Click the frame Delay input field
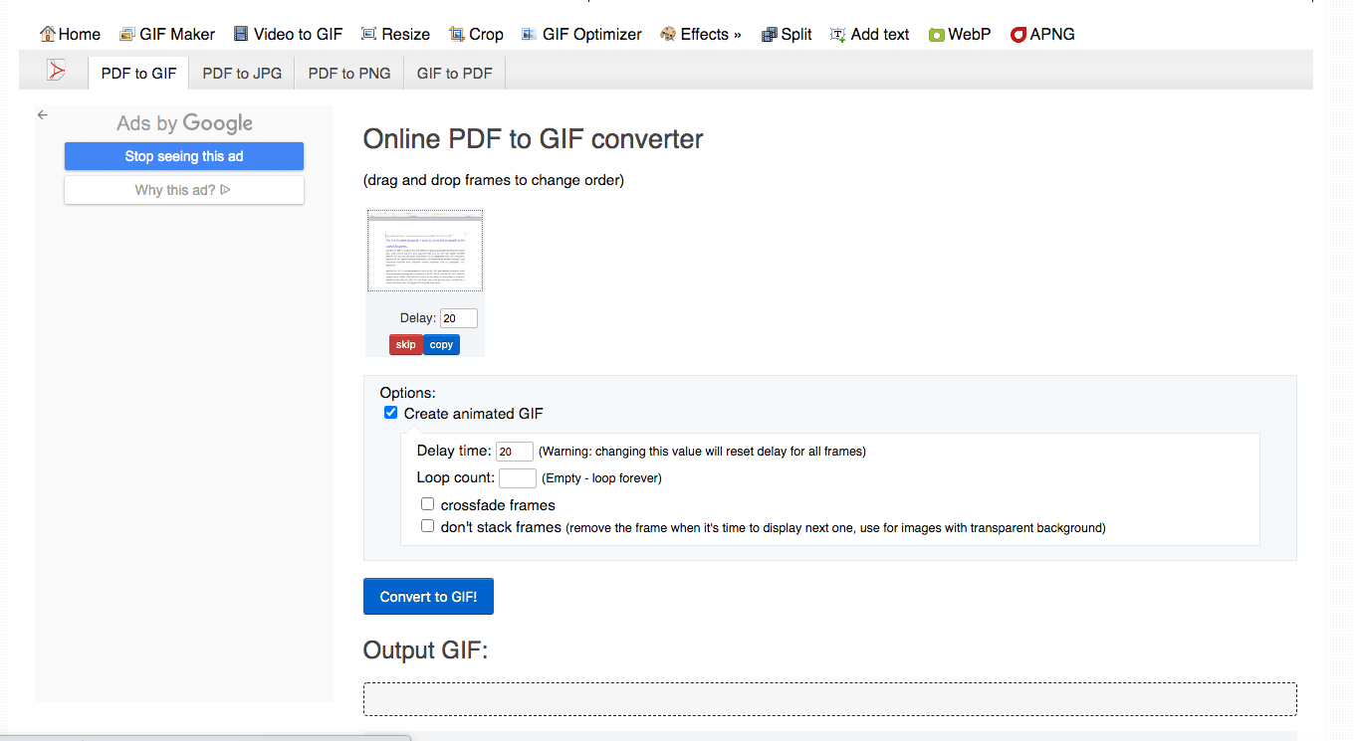 [x=459, y=318]
